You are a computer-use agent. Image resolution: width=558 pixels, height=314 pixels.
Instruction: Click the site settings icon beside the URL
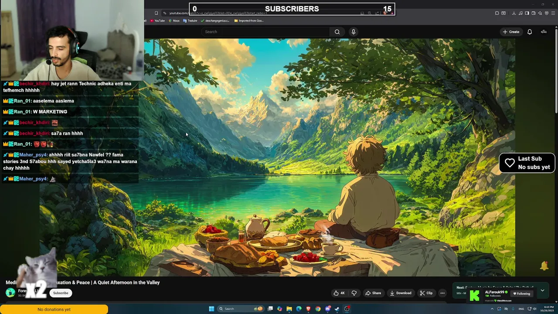tap(164, 13)
